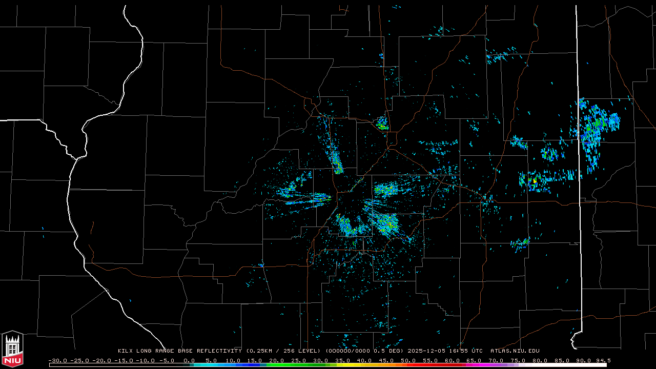Click the isolated small echo cluster in the southeast

tap(520, 243)
